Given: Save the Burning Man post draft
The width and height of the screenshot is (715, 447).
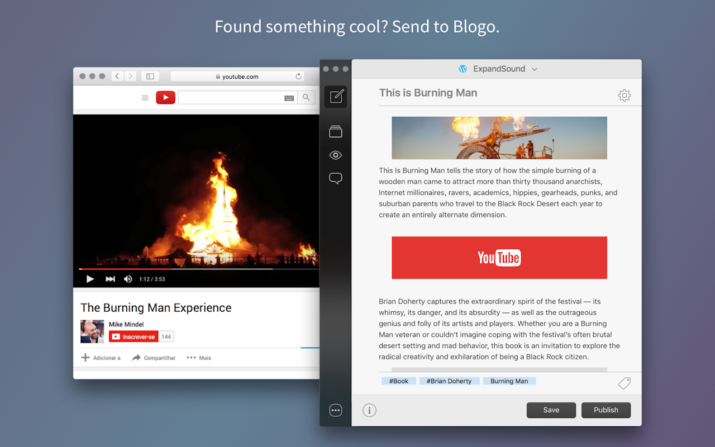Looking at the screenshot, I should pos(551,410).
